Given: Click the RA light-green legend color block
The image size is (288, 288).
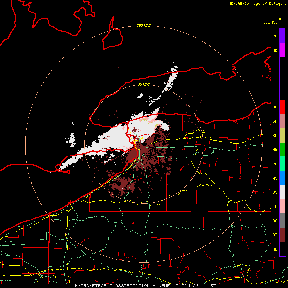Looking at the screenshot, I should (x=283, y=164).
